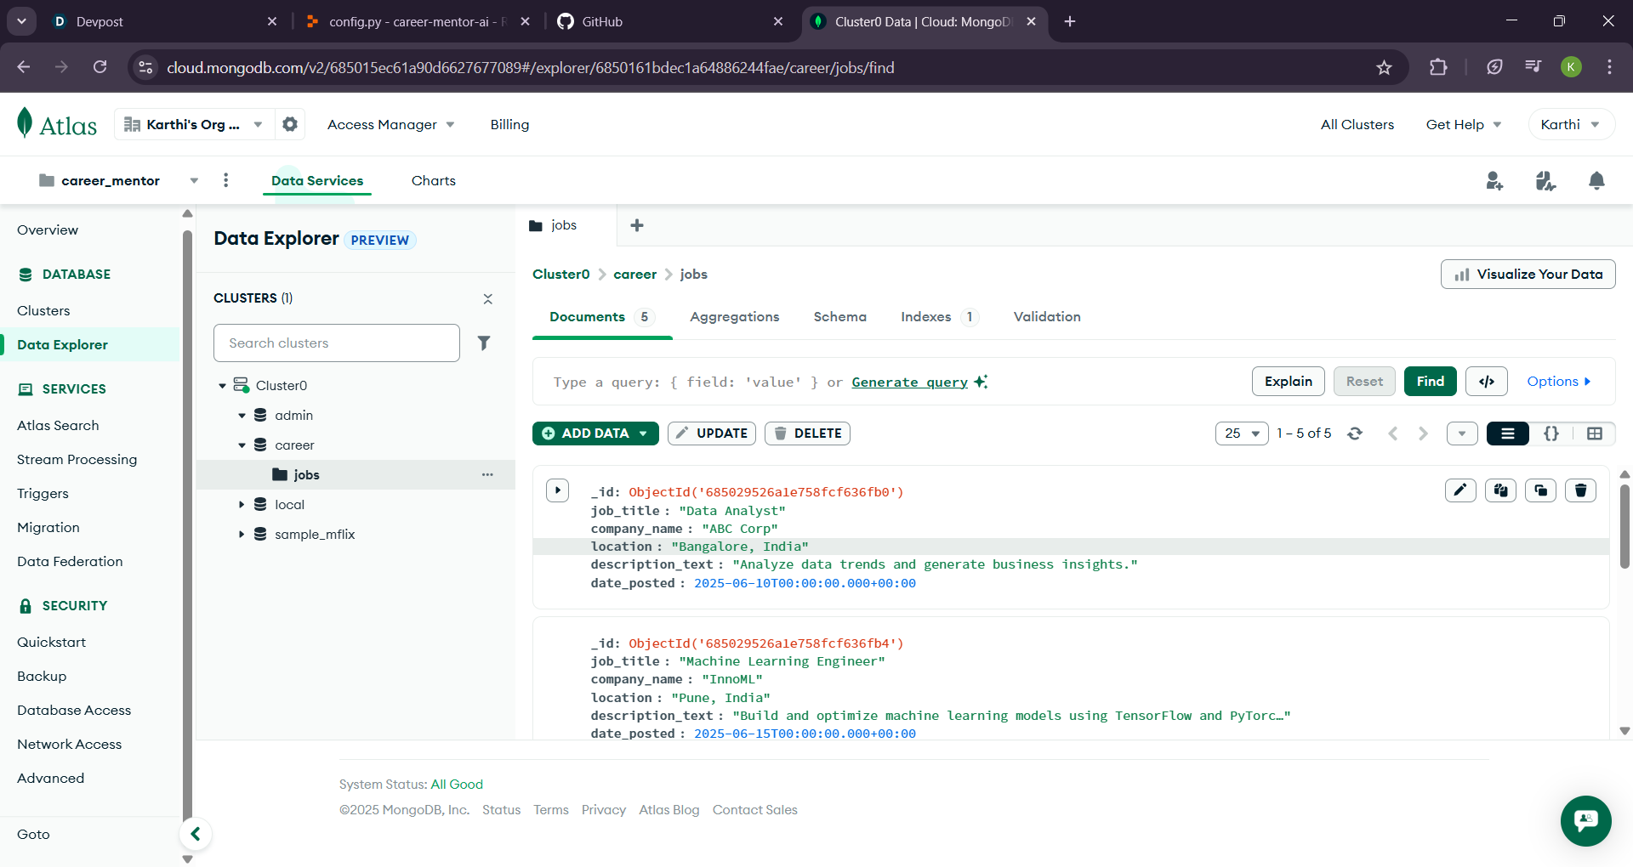Close the Clusters panel with X
1633x867 pixels.
(487, 298)
